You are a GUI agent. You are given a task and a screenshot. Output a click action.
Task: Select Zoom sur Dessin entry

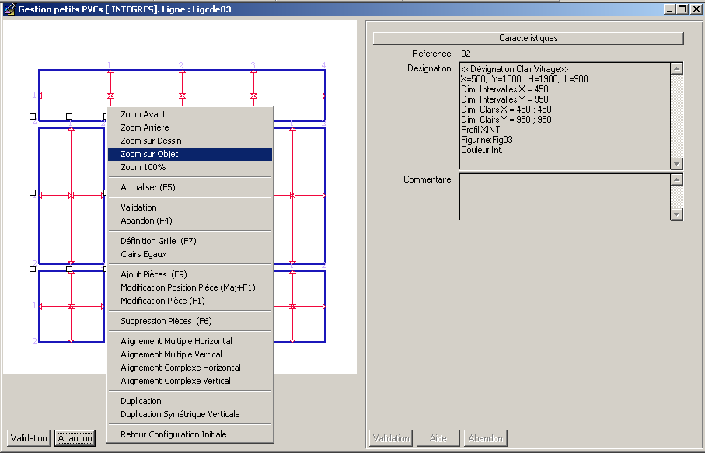coord(151,141)
